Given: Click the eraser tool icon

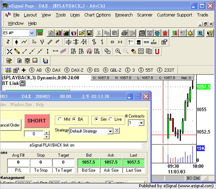Looking at the screenshot, I should [133, 51].
